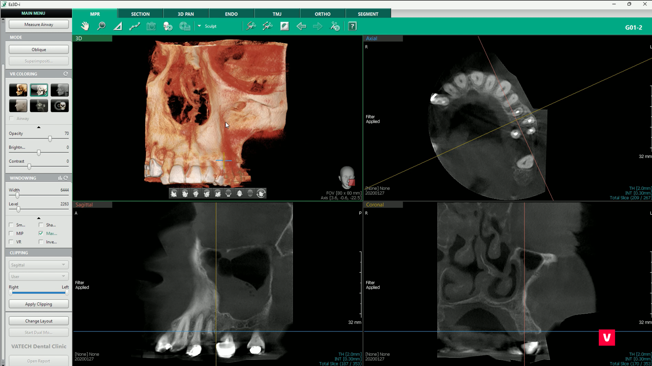Enable the VR checkbox
652x366 pixels.
point(11,242)
